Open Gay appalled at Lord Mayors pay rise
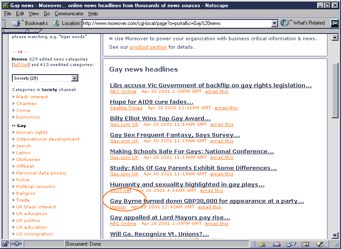Image resolution: width=341 pixels, height=249 pixels. 170,217
